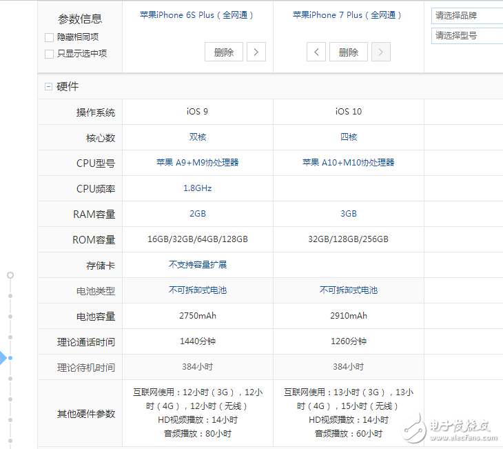Collapse the 硬件 section
Viewport: 503px width, 449px height.
(x=48, y=86)
